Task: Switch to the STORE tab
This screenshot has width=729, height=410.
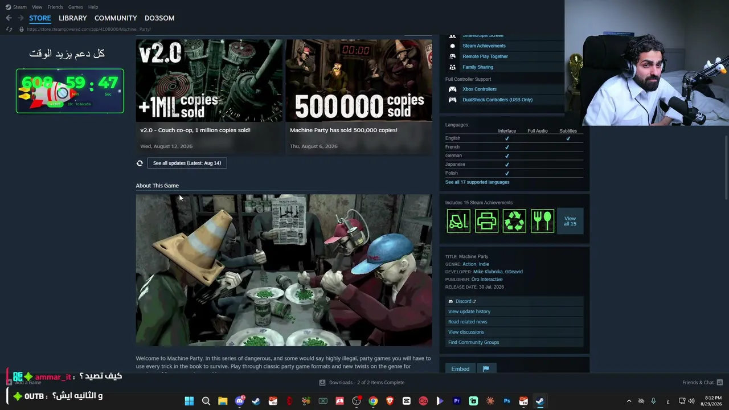Action: [x=40, y=18]
